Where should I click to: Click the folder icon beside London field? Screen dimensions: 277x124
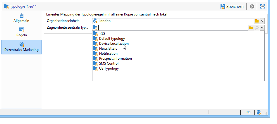coord(257,21)
